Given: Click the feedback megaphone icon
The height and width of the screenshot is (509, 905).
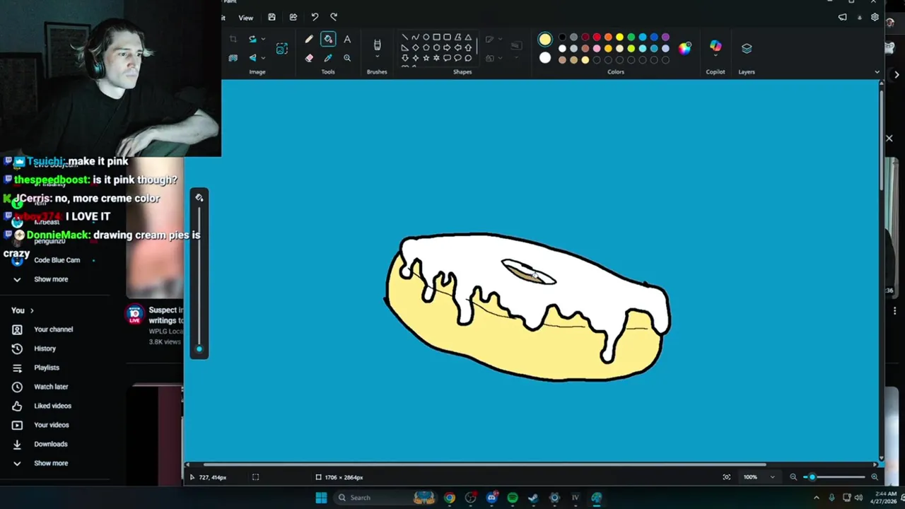Looking at the screenshot, I should (842, 17).
